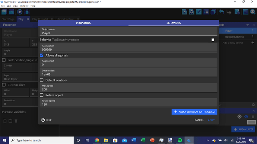Enable the Default controls checkbox
This screenshot has width=257, height=144.
tap(42, 80)
